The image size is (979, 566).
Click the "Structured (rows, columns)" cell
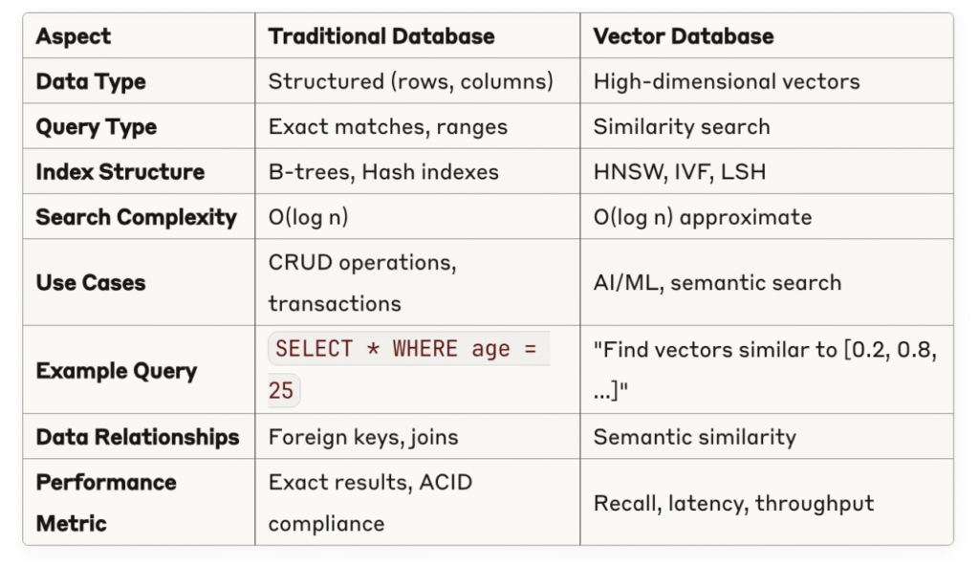(x=410, y=81)
